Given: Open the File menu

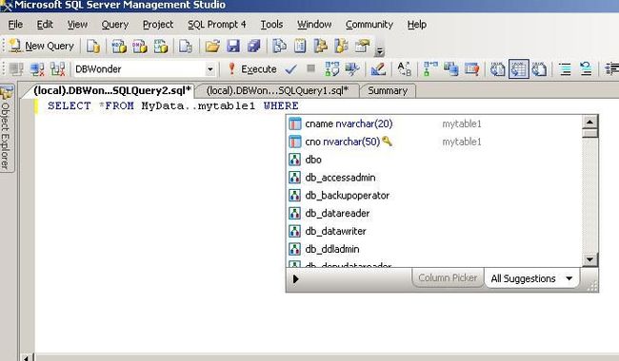Looking at the screenshot, I should point(15,25).
